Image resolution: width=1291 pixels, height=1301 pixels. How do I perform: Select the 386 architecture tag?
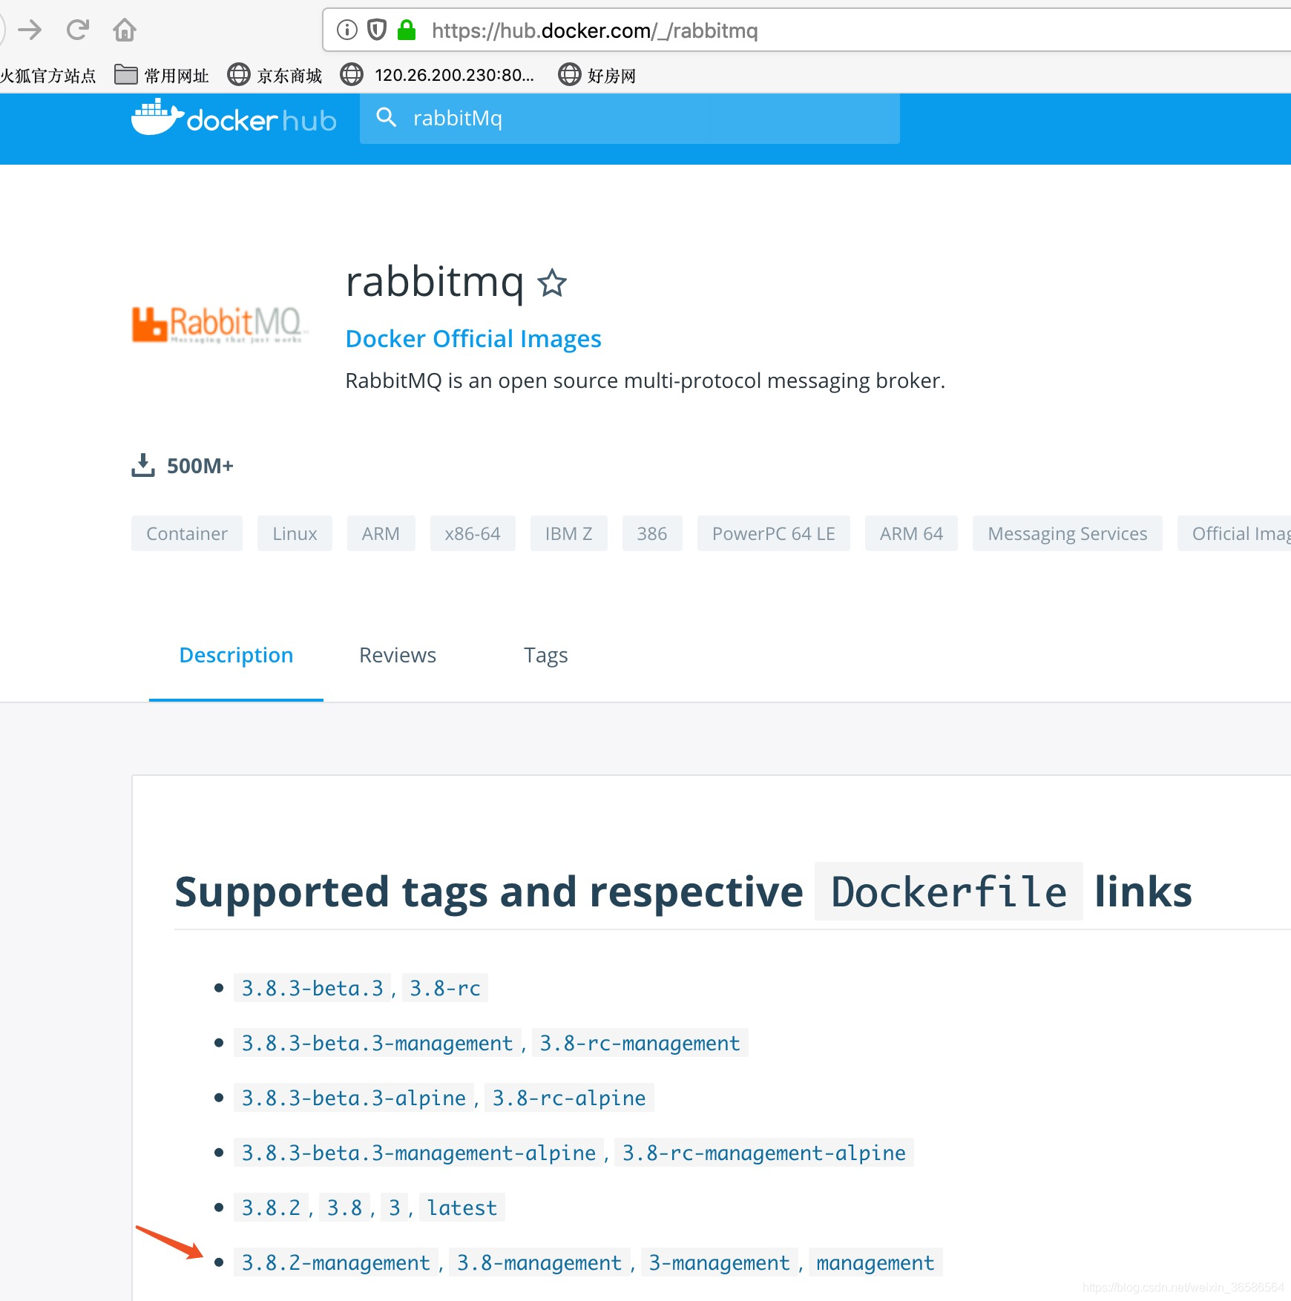coord(652,533)
